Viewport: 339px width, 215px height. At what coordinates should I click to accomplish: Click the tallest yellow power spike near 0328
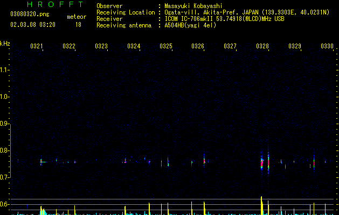click(x=261, y=205)
